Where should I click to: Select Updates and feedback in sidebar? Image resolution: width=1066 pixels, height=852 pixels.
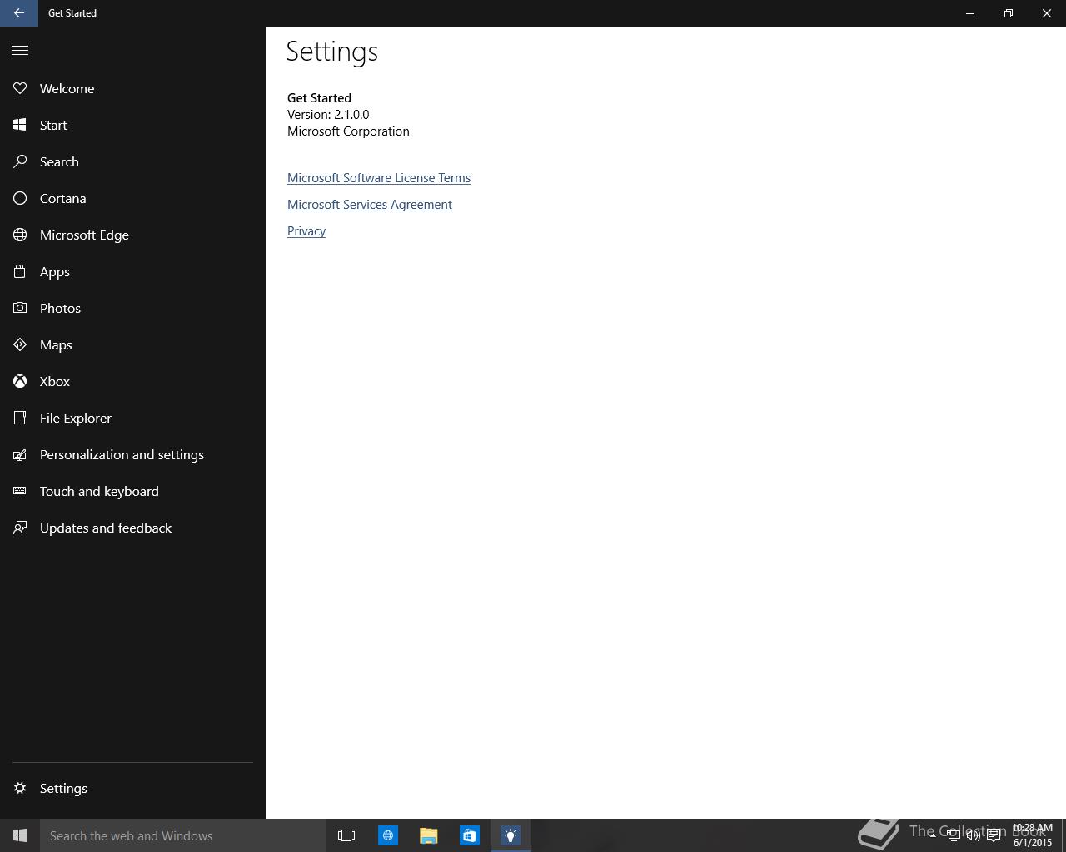pyautogui.click(x=133, y=528)
